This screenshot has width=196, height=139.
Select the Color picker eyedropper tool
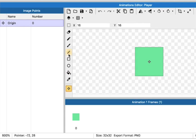tap(69, 79)
